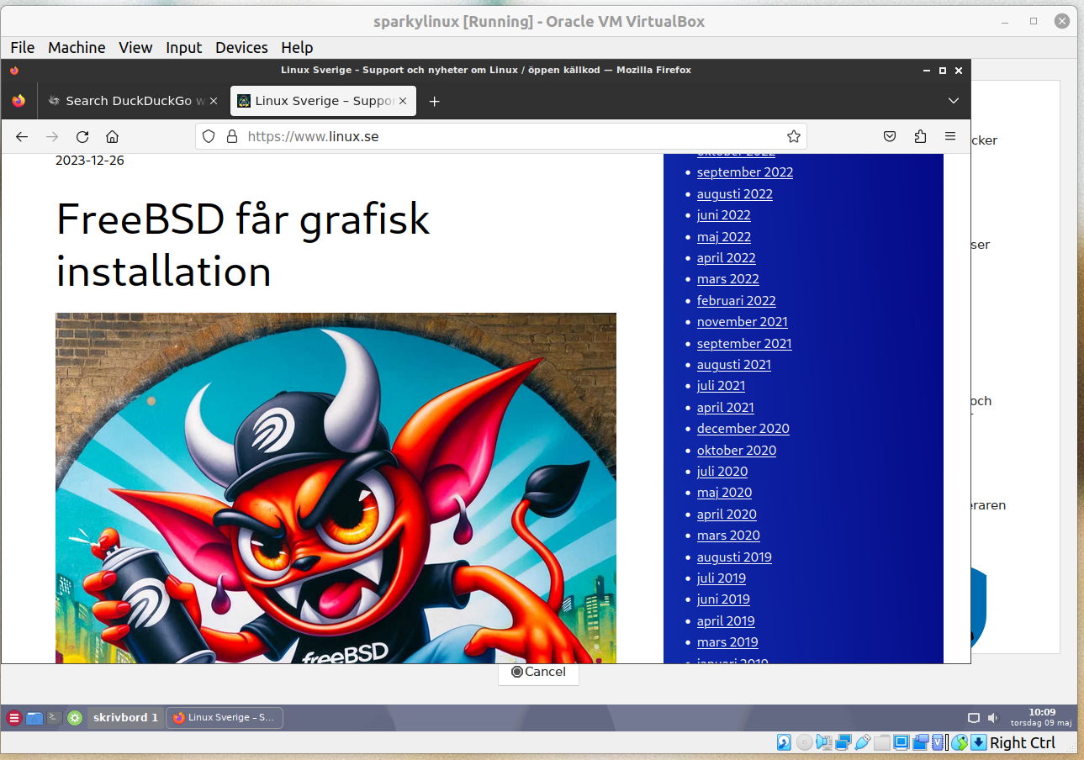The width and height of the screenshot is (1084, 760).
Task: Click the VirtualBox USB indicator
Action: coord(862,742)
